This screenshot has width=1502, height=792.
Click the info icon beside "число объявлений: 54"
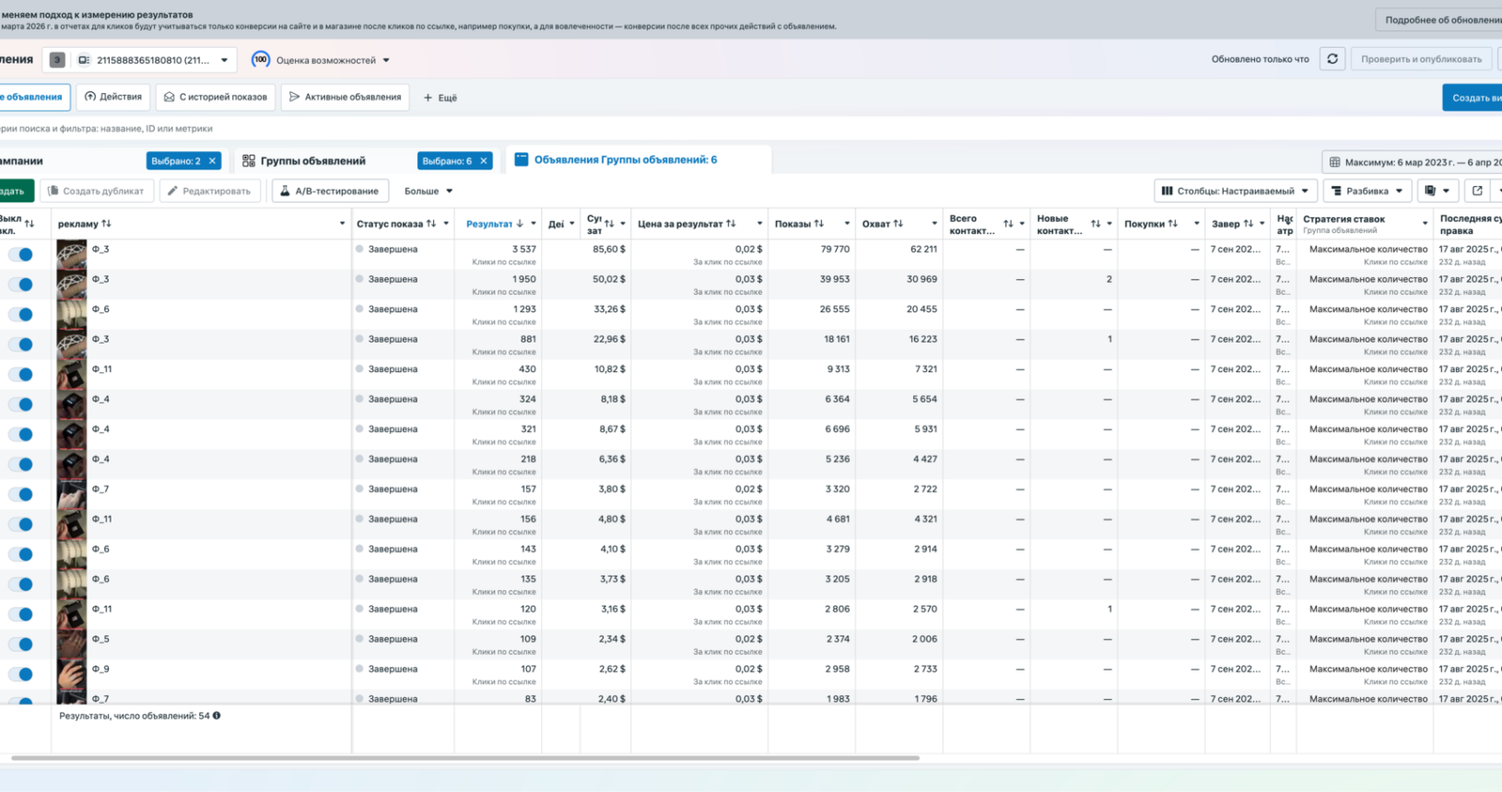pos(217,716)
